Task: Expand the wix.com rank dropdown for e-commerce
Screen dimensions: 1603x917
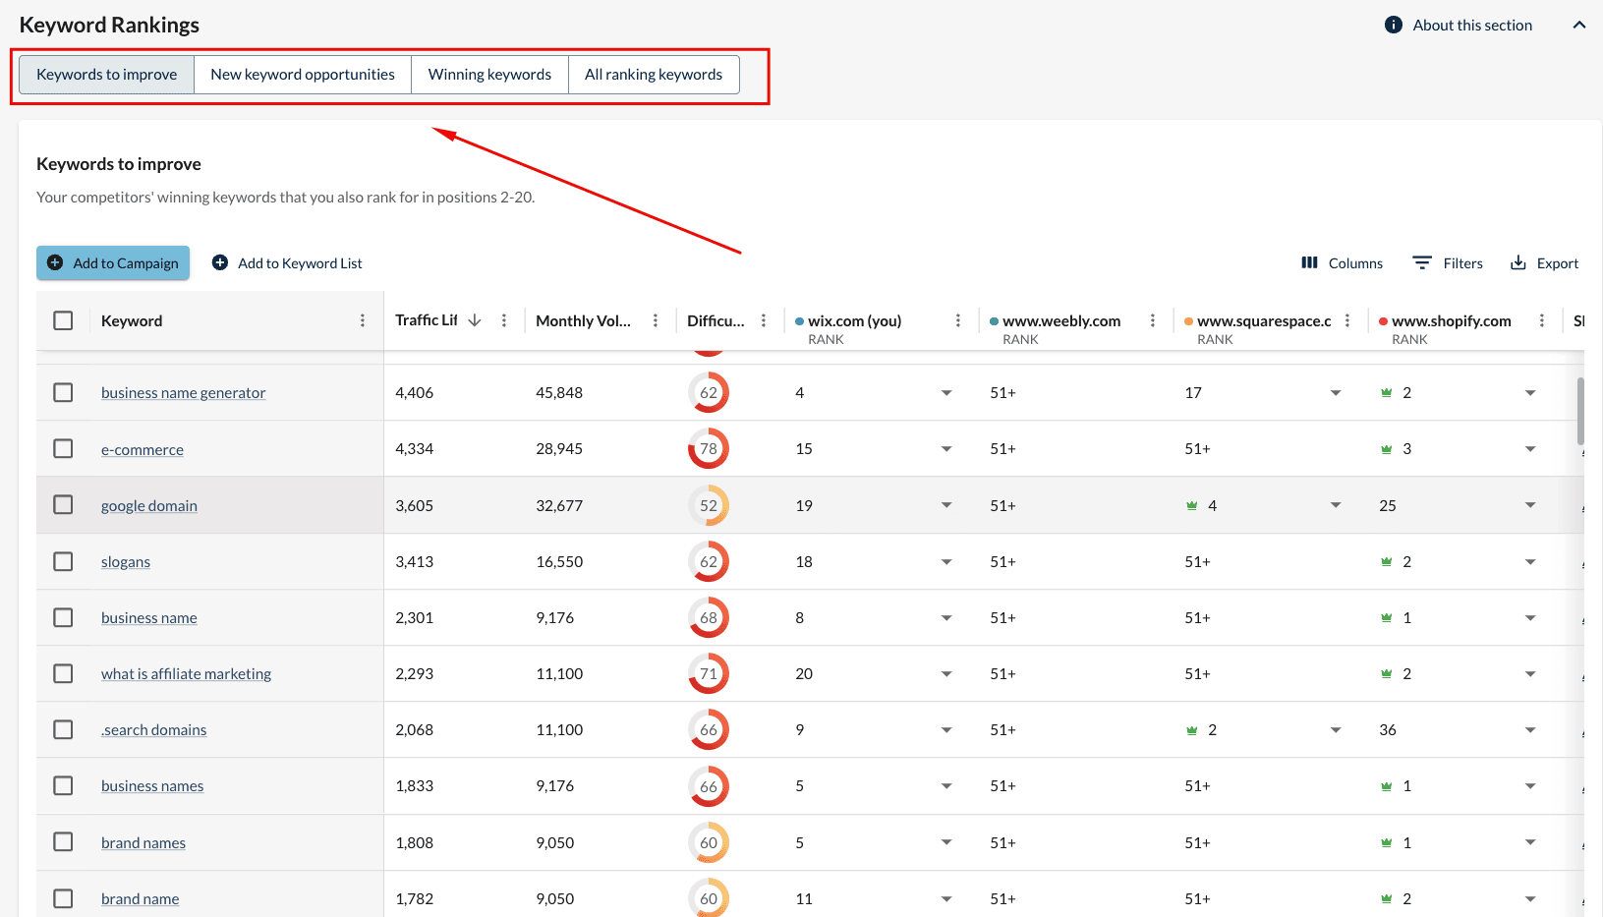Action: point(946,449)
